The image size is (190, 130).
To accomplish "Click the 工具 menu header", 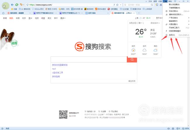I will pyautogui.click(x=165, y=1).
